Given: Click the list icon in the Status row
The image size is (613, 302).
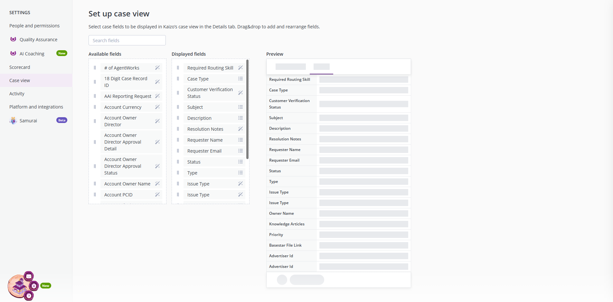Looking at the screenshot, I should [240, 162].
